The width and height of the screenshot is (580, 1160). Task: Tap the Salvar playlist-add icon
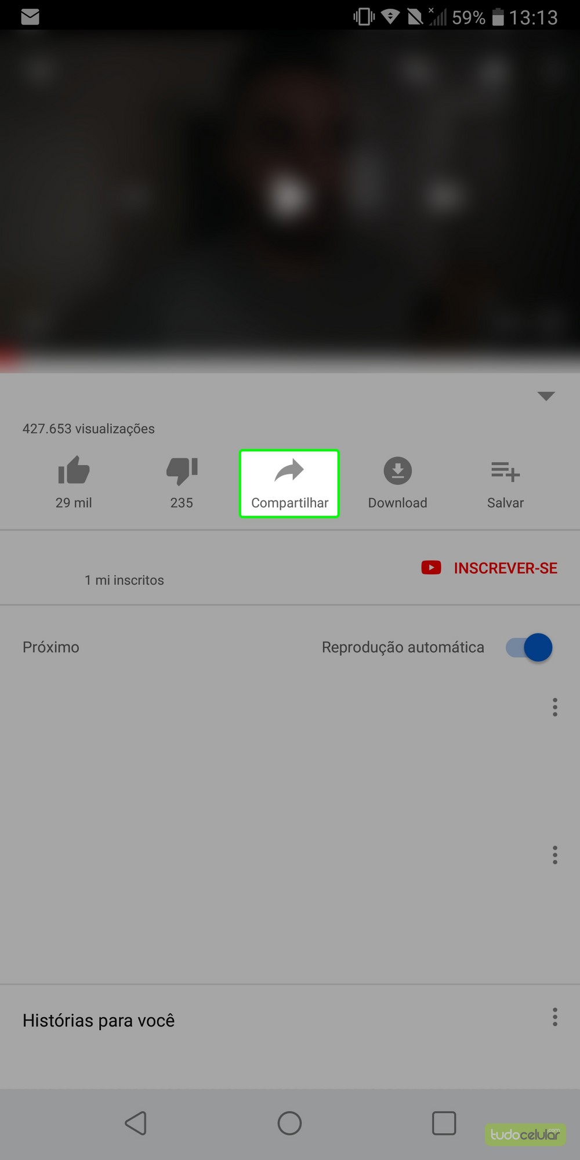click(505, 472)
